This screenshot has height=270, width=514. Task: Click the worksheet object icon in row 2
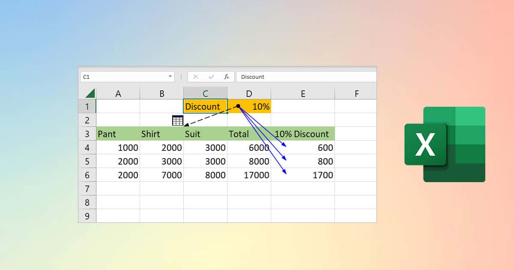(177, 120)
